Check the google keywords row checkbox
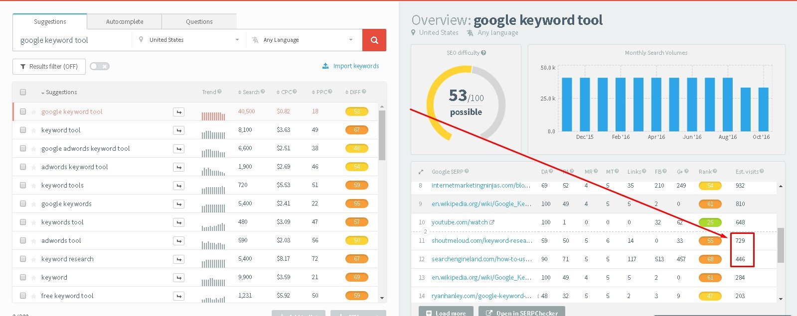Image resolution: width=797 pixels, height=316 pixels. [23, 204]
